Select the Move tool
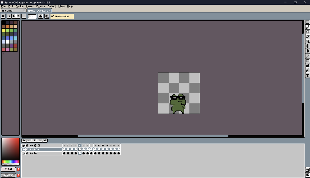This screenshot has width=310, height=178. 307,46
